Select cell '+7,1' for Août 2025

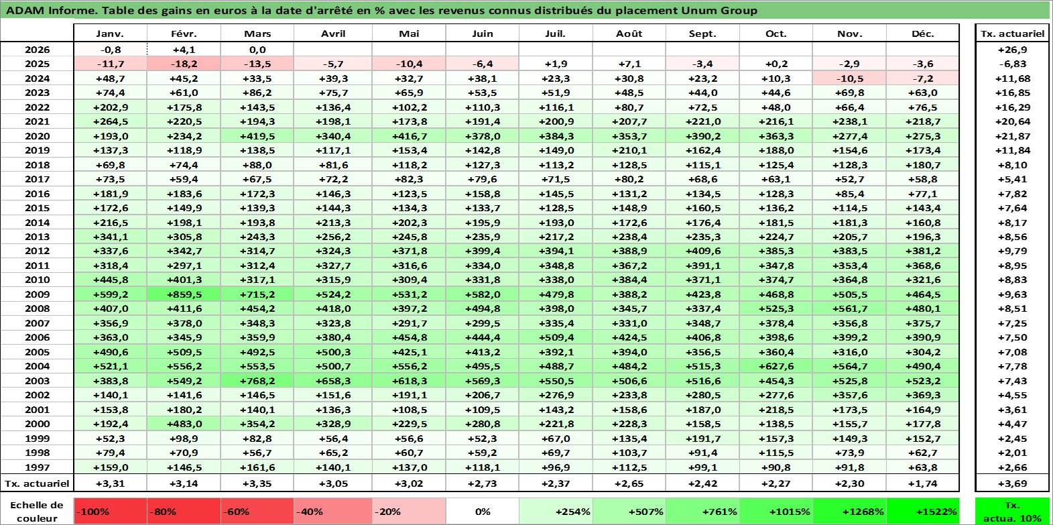[x=629, y=64]
